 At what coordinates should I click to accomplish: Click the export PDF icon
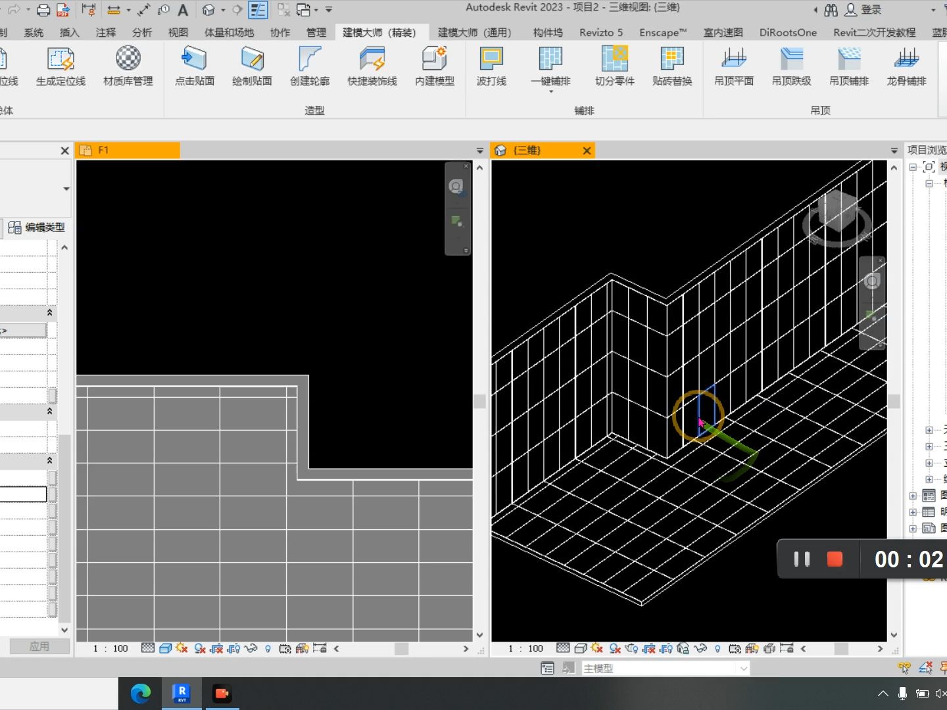point(63,10)
